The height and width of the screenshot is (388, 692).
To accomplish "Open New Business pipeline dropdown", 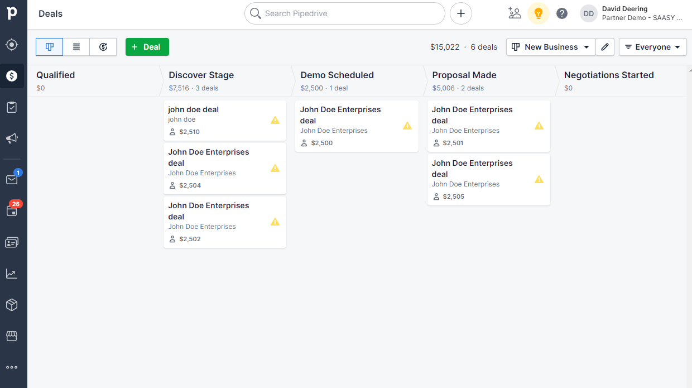I will pos(551,47).
